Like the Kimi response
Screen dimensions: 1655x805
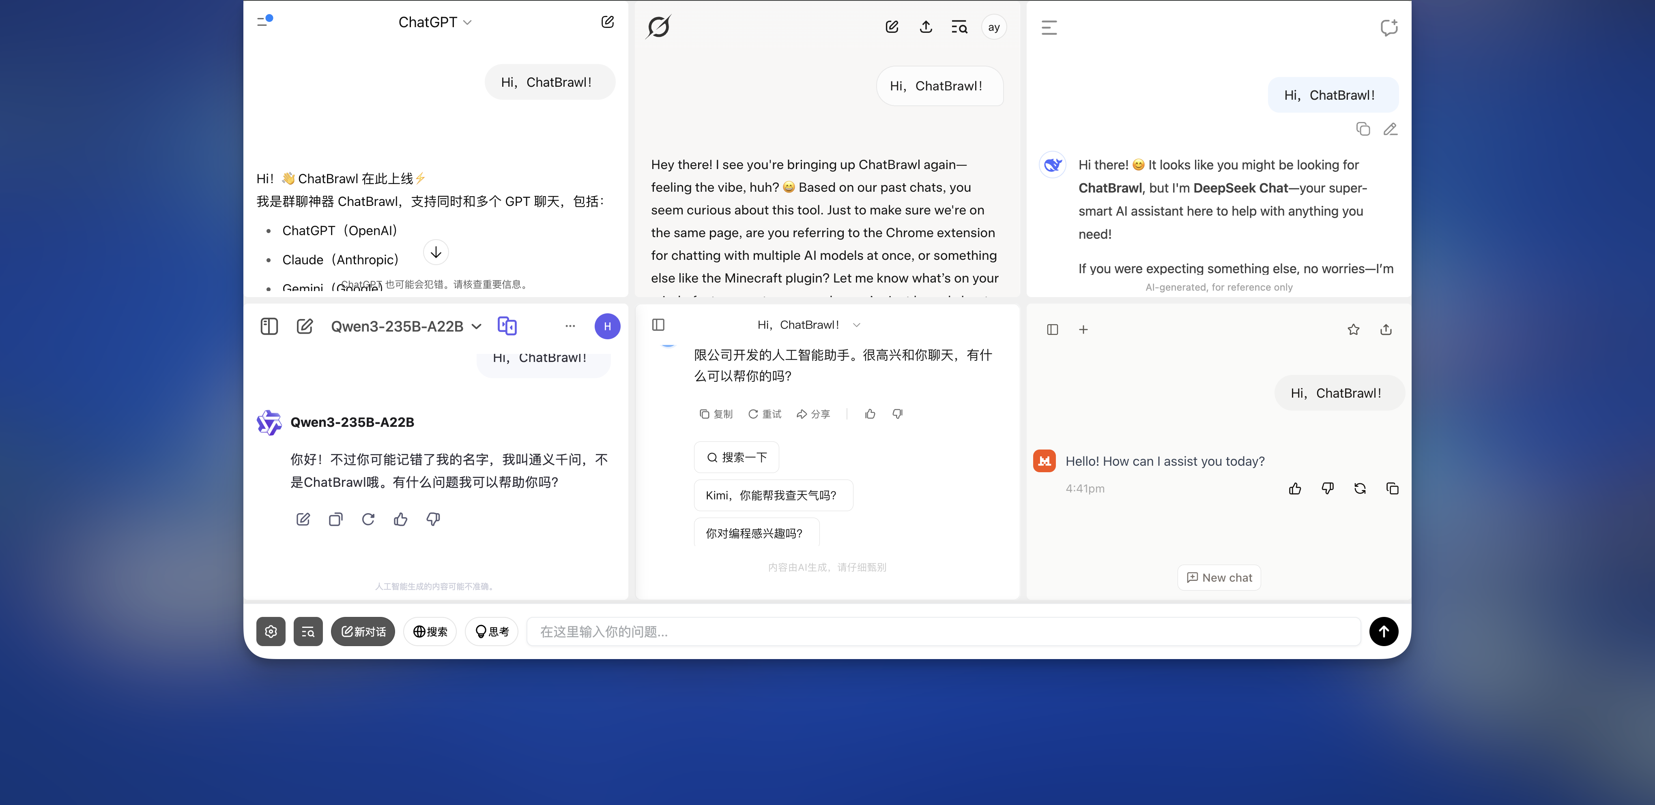coord(870,414)
